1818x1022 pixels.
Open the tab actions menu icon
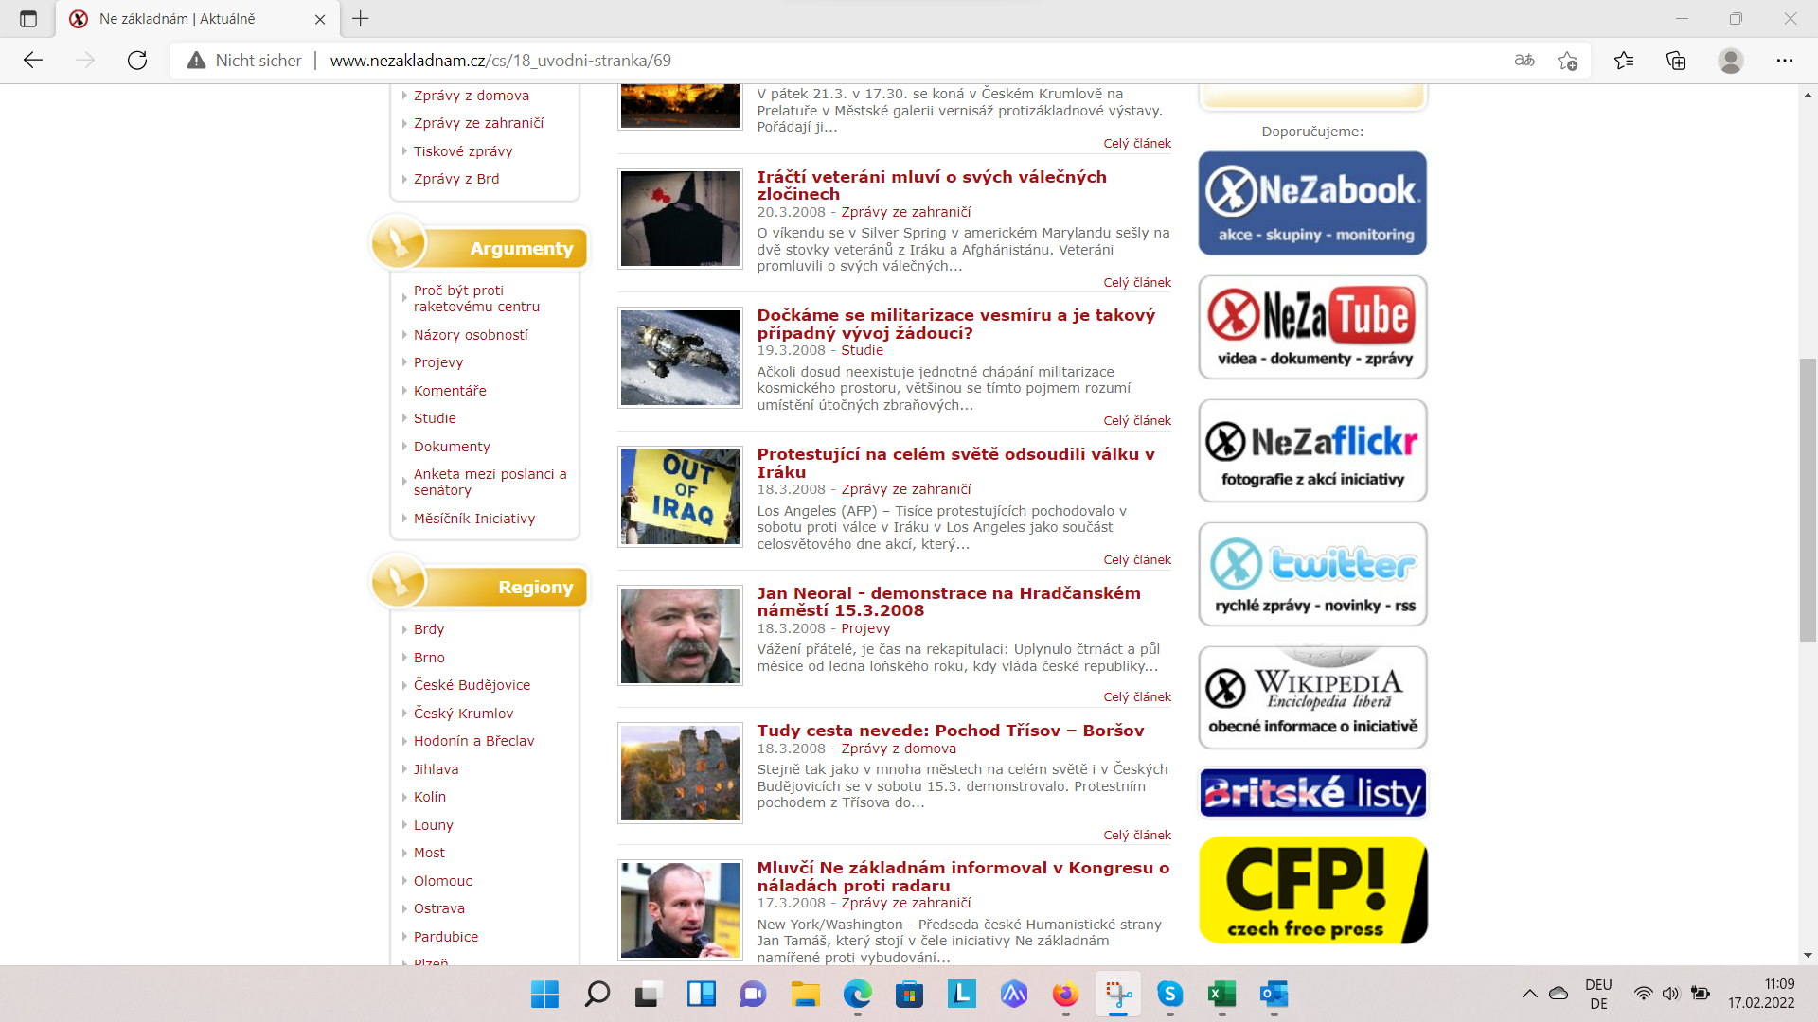28,19
